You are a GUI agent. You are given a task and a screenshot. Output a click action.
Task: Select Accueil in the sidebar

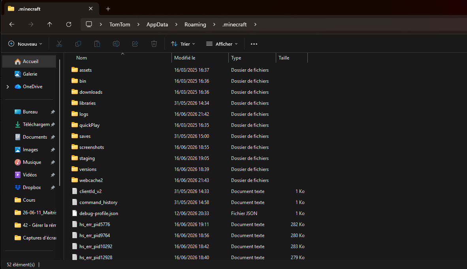(29, 61)
